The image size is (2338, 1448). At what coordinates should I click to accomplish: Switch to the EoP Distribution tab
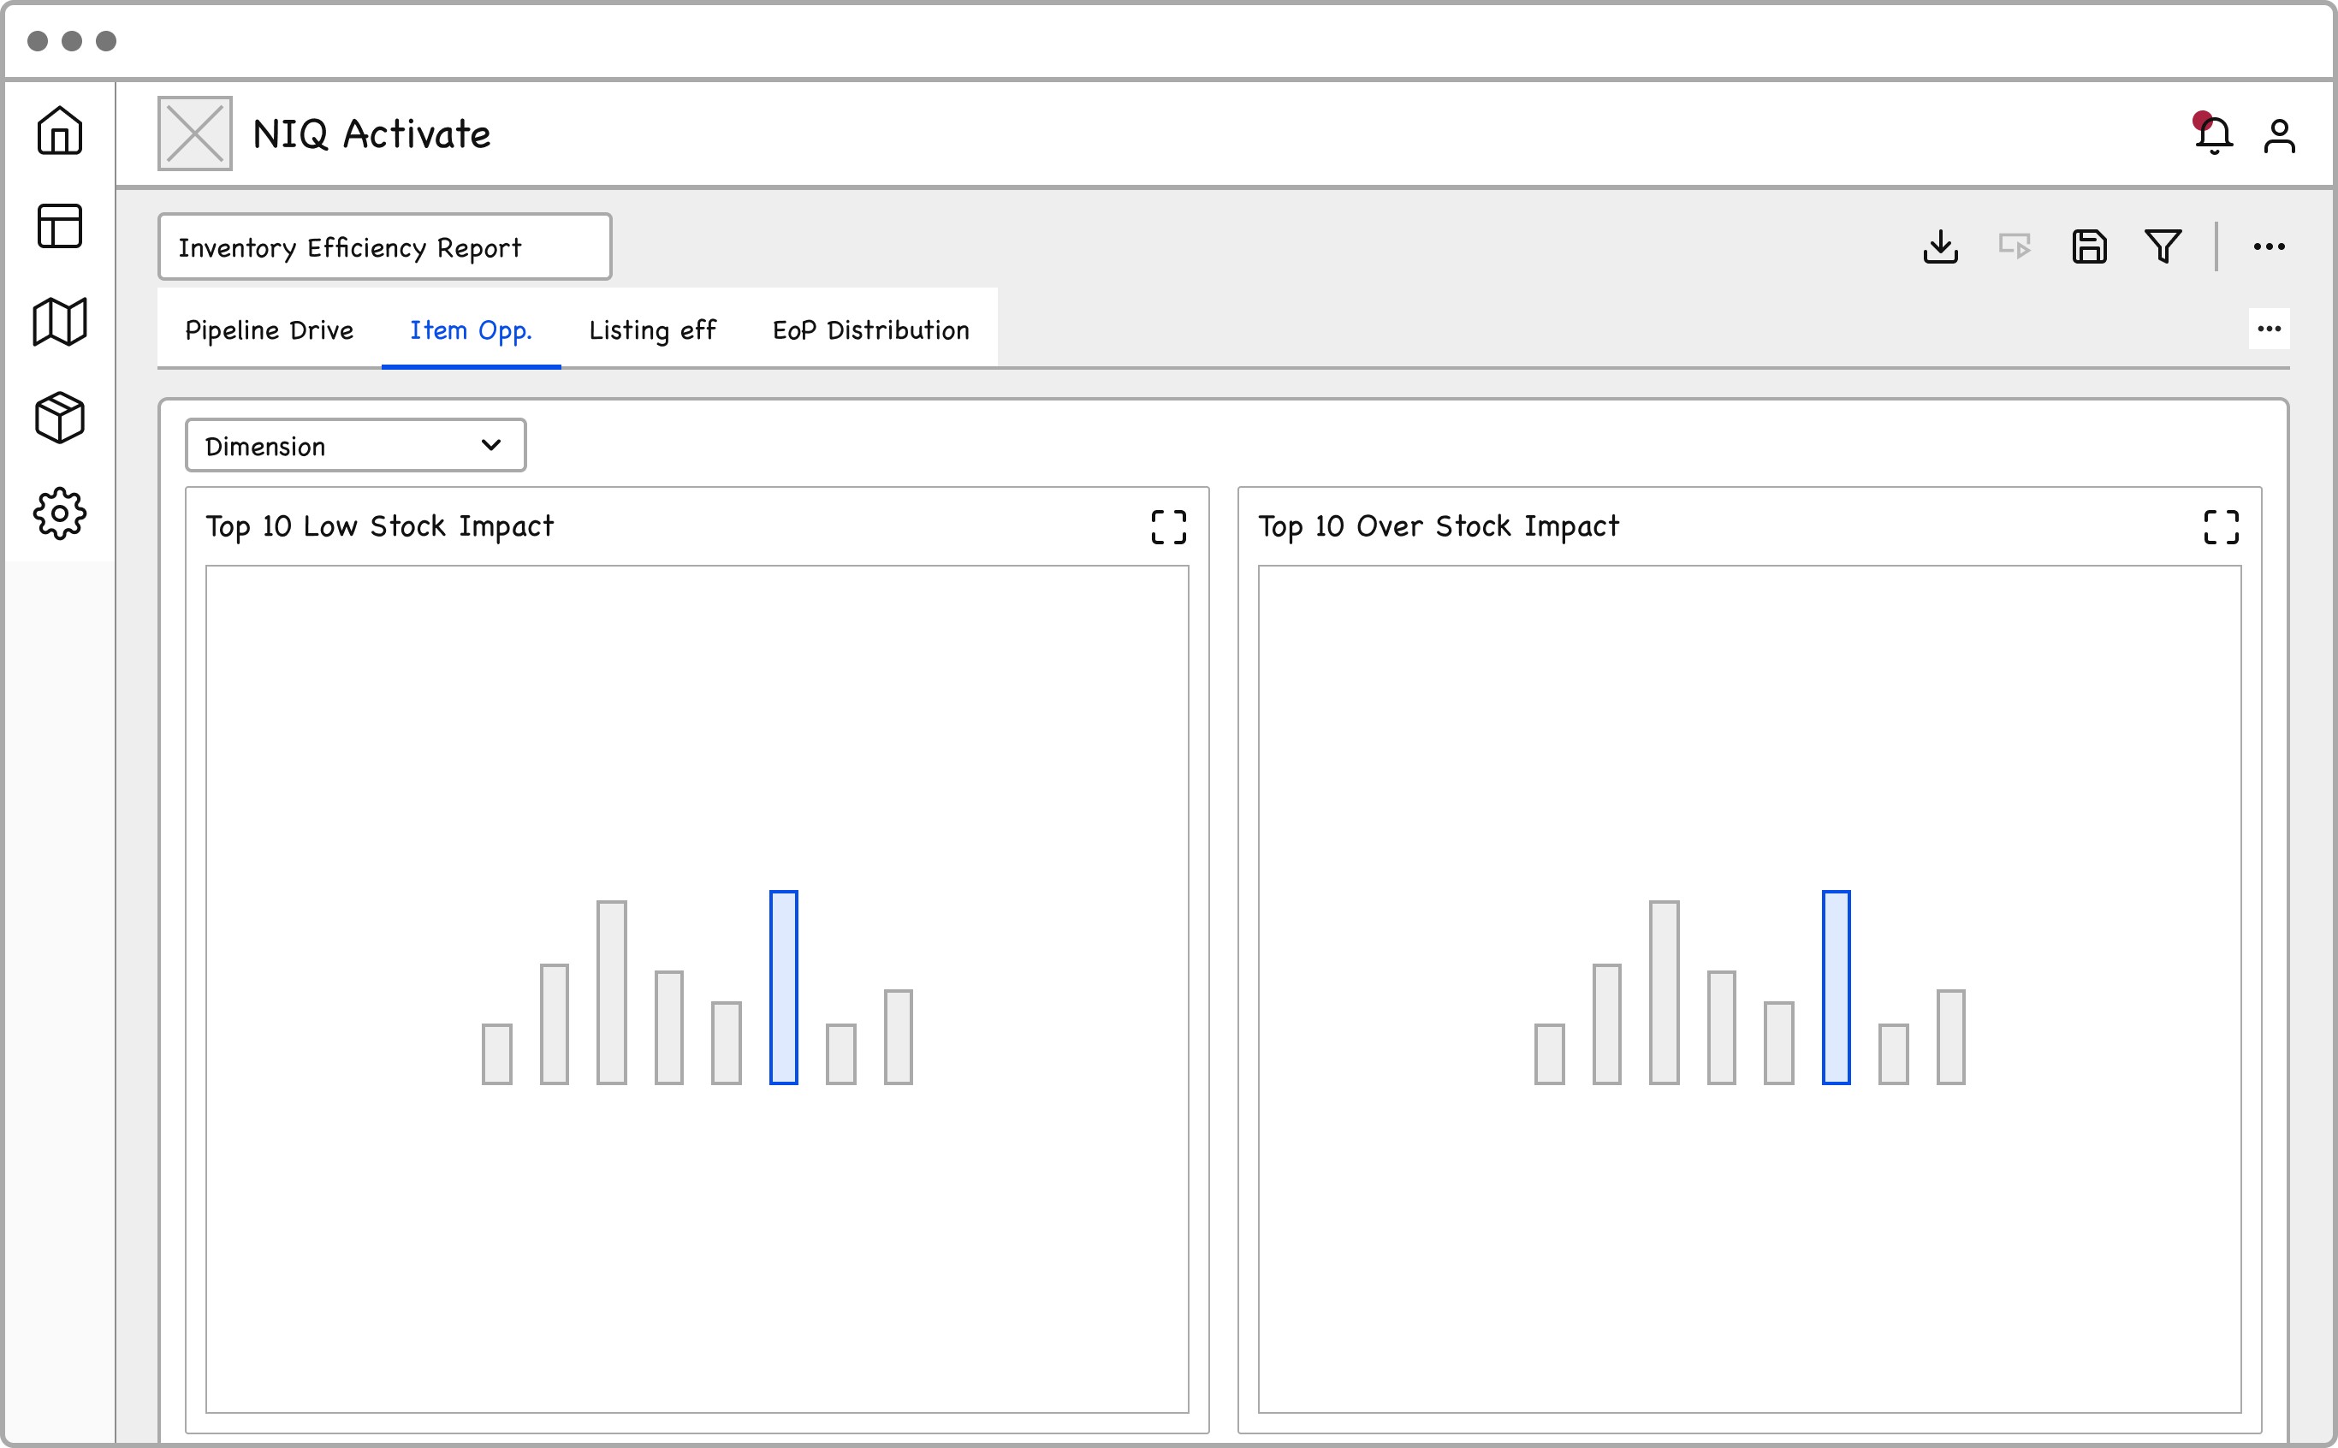(x=870, y=330)
